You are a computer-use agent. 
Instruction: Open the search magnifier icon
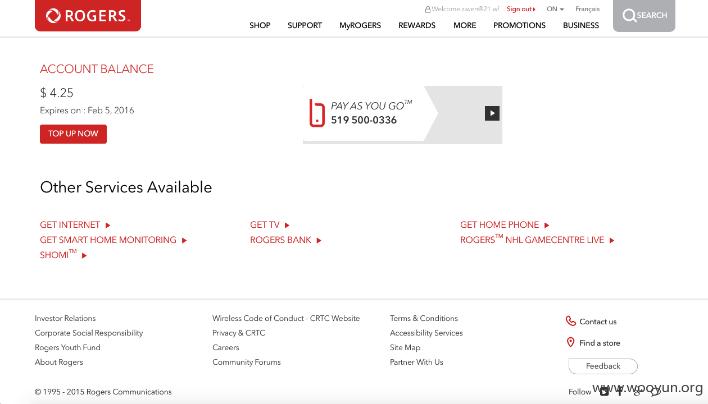(629, 16)
